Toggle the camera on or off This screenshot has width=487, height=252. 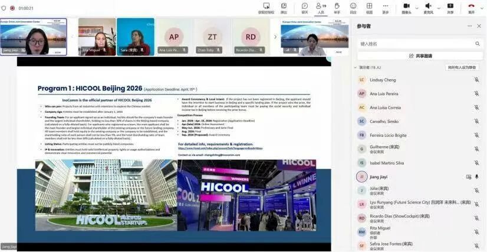click(406, 6)
